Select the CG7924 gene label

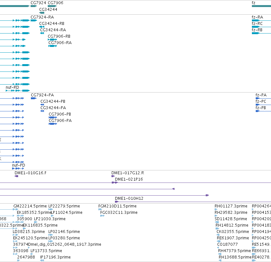coord(38,3)
